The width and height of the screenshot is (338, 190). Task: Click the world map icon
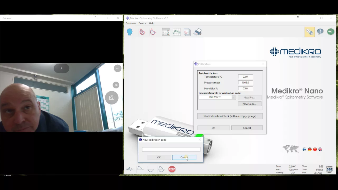click(x=291, y=149)
